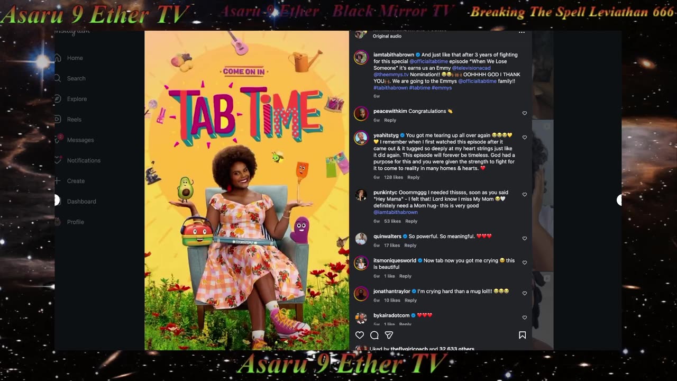Open jonathantraylor's avatar
The width and height of the screenshot is (677, 381).
point(361,294)
